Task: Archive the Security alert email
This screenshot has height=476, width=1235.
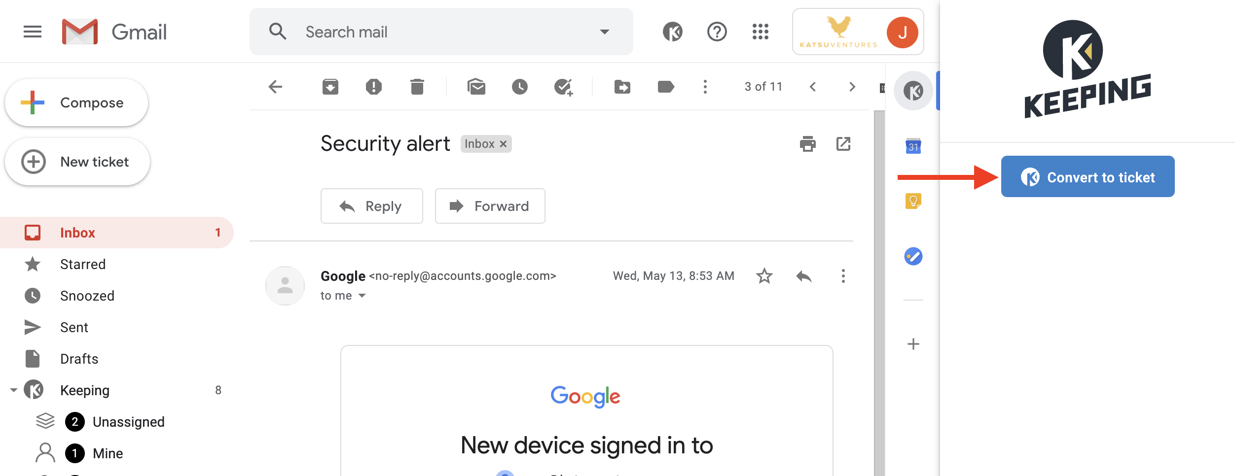Action: [330, 87]
